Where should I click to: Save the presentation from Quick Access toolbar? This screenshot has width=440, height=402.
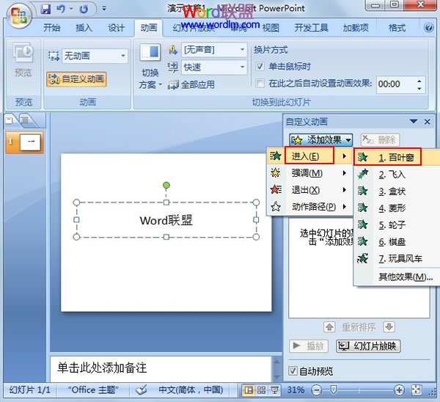point(45,9)
